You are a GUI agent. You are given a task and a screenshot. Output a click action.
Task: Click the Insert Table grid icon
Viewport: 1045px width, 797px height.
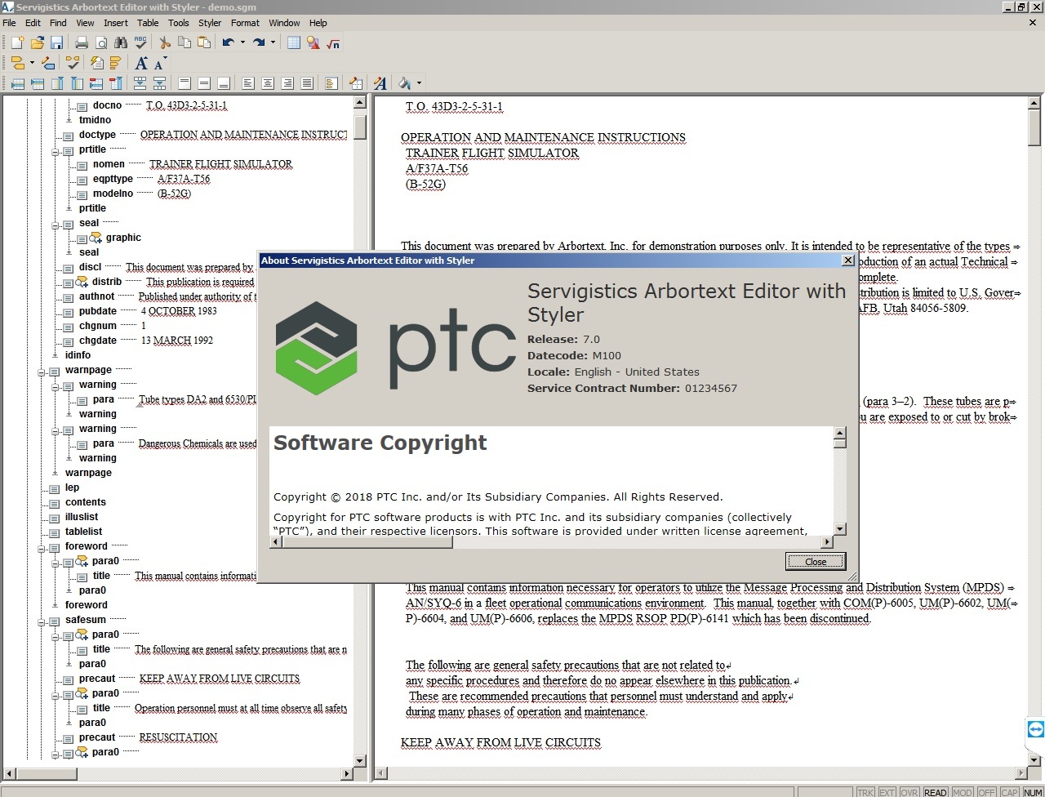click(294, 42)
